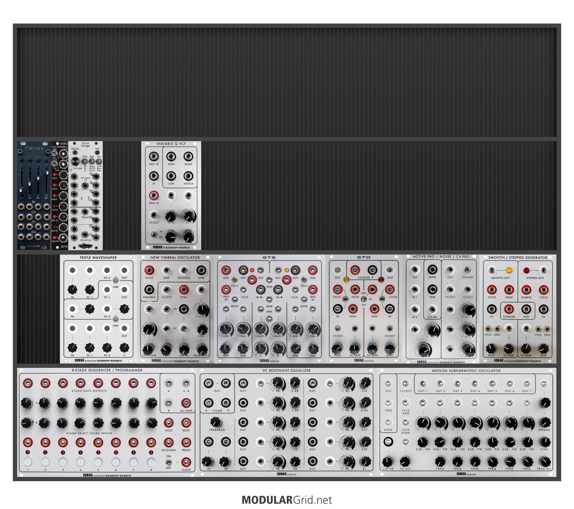Image resolution: width=574 pixels, height=509 pixels.
Task: Click the RESET jack on the 8-Stage Sequencer
Action: click(x=186, y=423)
